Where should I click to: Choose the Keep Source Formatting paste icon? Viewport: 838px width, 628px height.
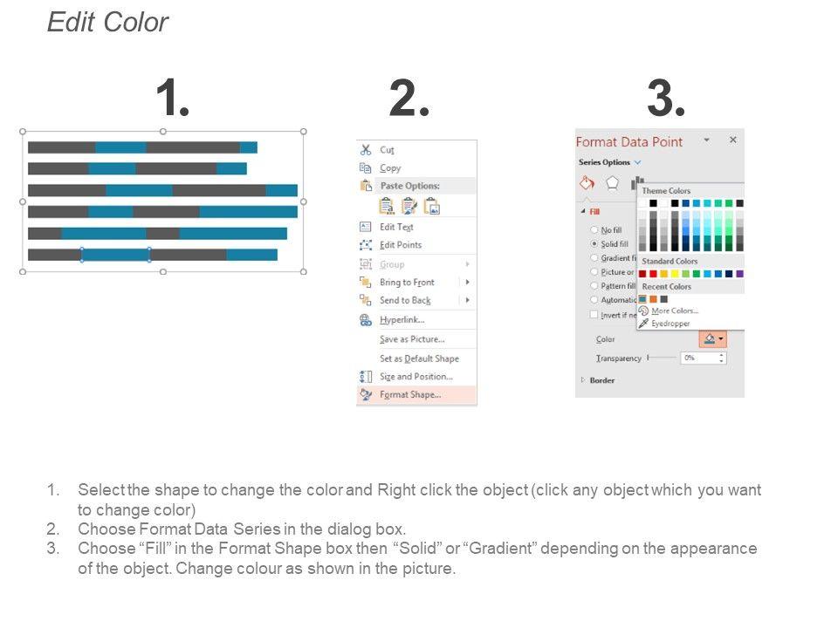[386, 207]
